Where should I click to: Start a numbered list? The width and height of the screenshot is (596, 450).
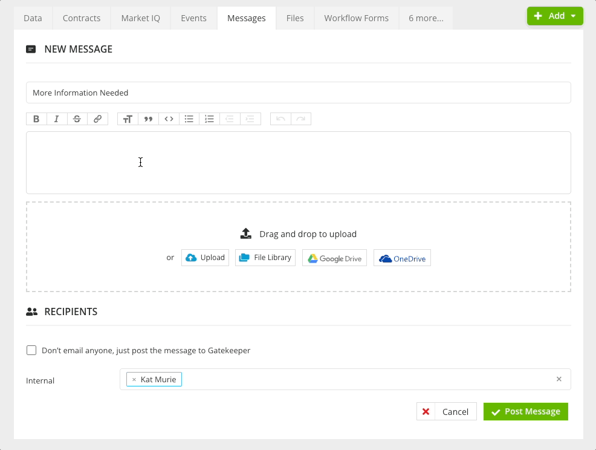coord(209,119)
